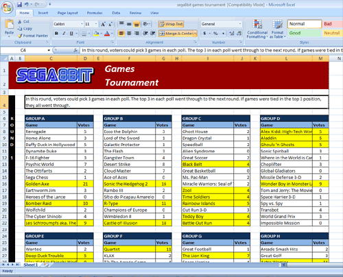Copy the selected cell
The image size is (343, 277).
click(25, 29)
